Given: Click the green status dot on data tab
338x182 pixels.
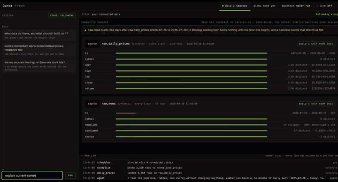Looking at the screenshot, I should coord(223,6).
